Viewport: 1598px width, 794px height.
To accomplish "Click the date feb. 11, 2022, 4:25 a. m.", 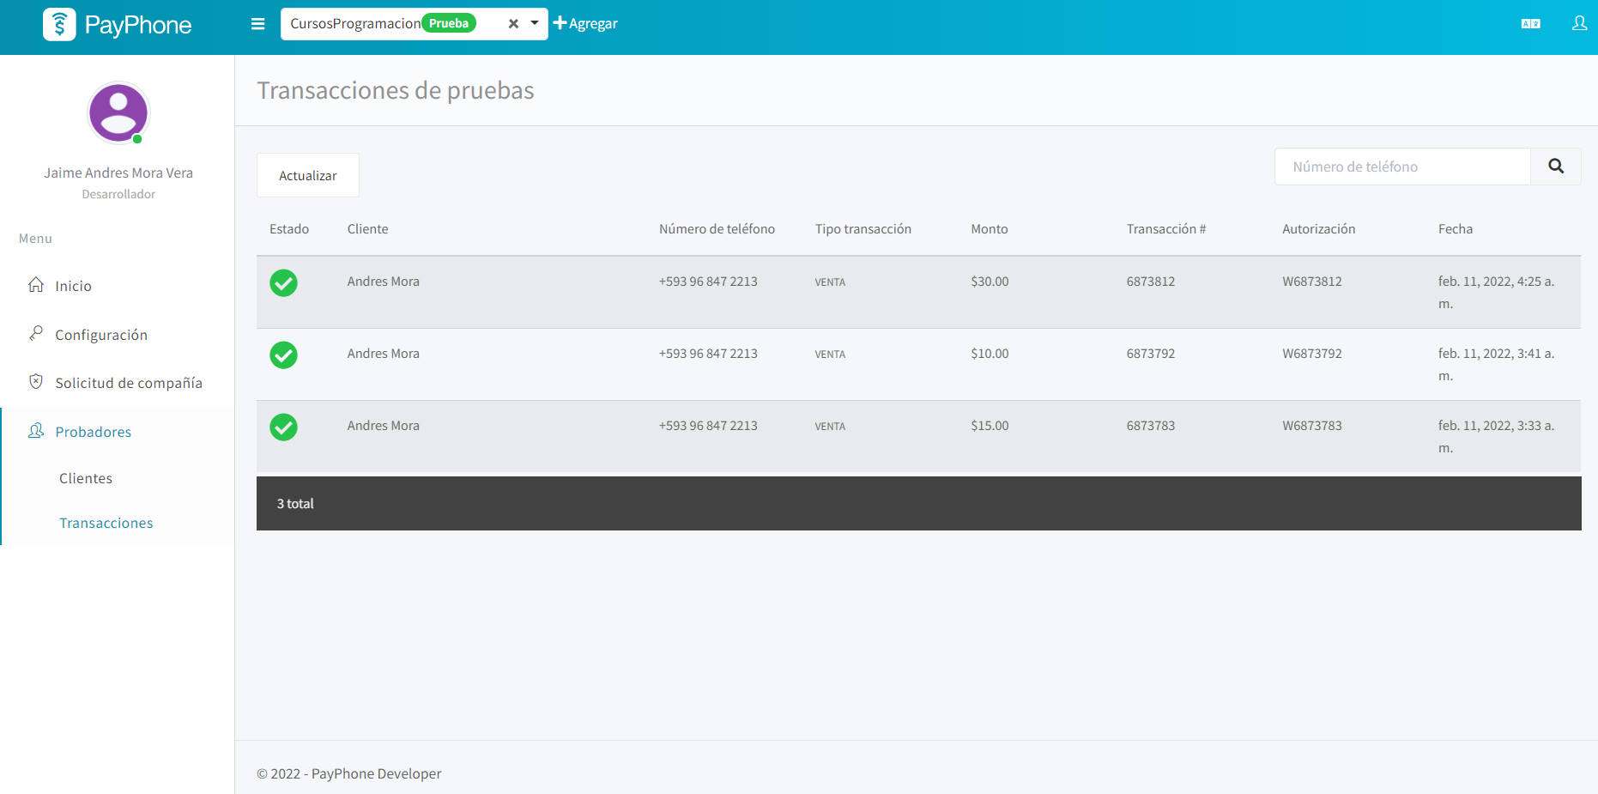I will (1497, 293).
